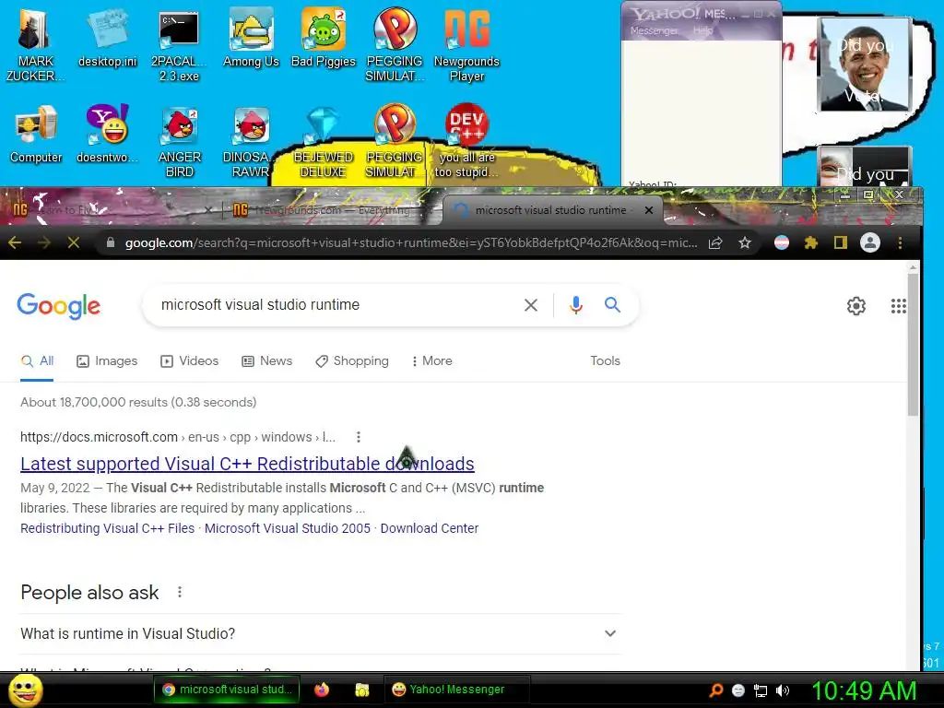Expand the More search filters menu
The image size is (944, 708).
tap(431, 360)
